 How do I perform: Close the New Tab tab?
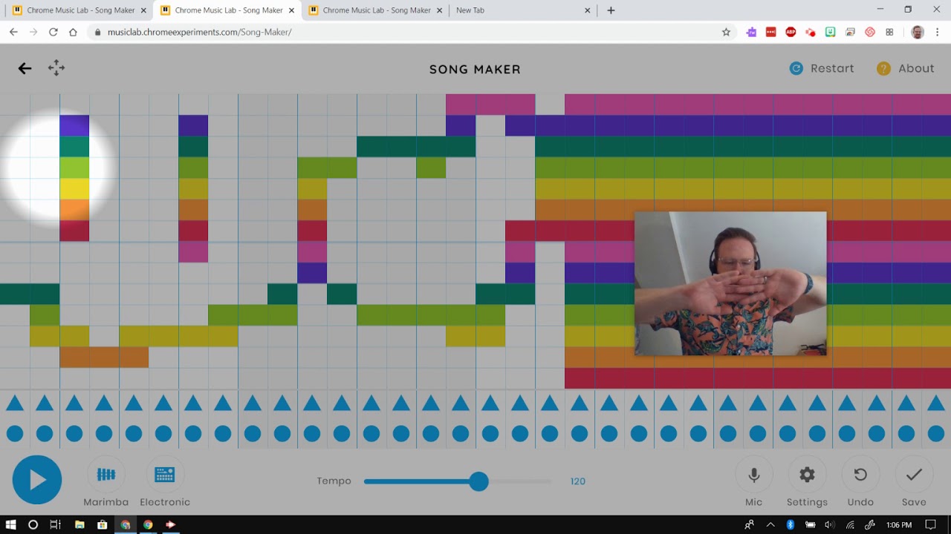[x=588, y=10]
